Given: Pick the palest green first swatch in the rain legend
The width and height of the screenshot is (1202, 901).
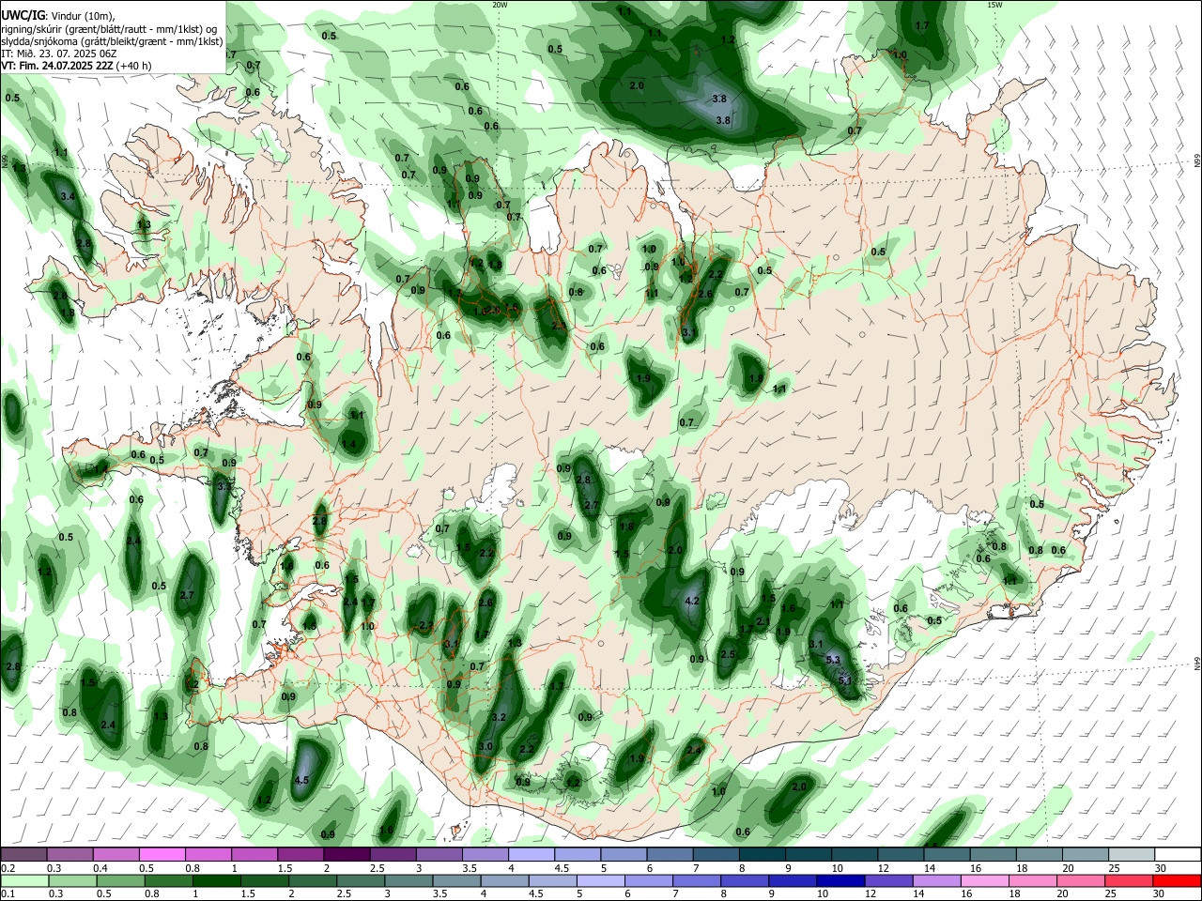Looking at the screenshot, I should [24, 880].
